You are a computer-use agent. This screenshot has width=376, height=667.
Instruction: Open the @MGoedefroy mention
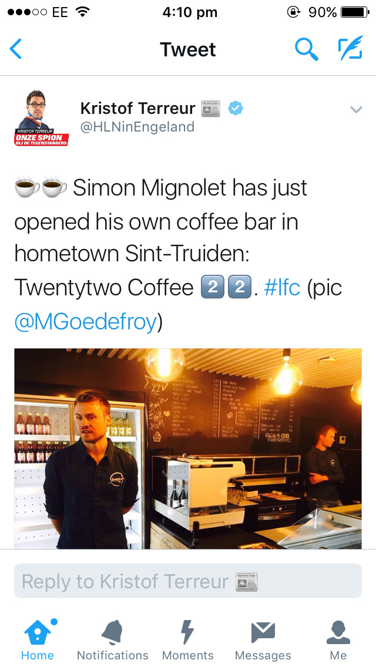click(x=86, y=322)
